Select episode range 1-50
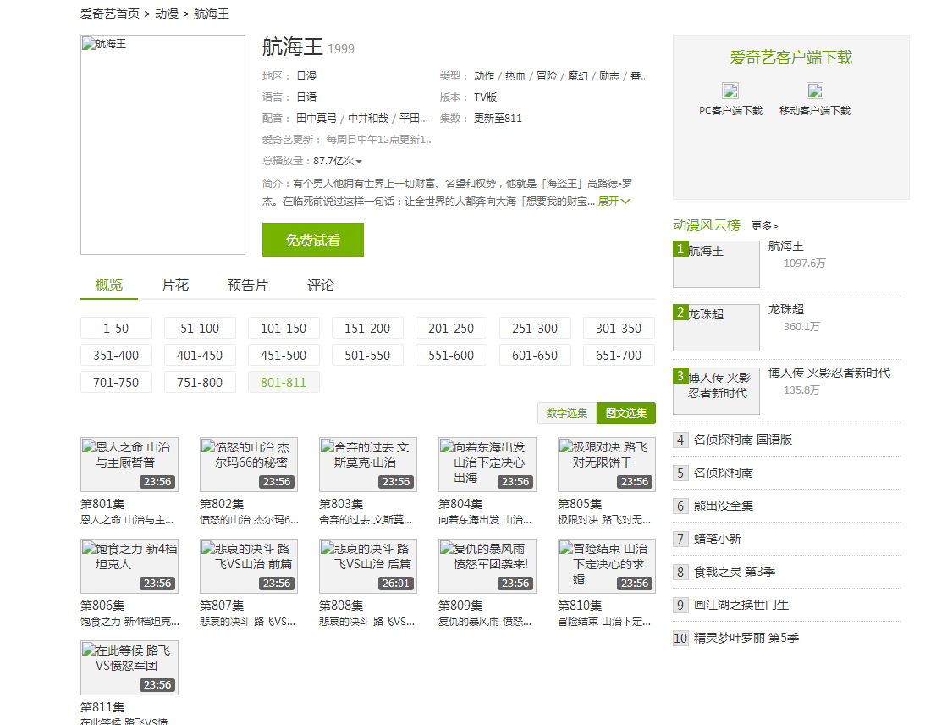Screen dimensions: 947x725 tap(116, 328)
